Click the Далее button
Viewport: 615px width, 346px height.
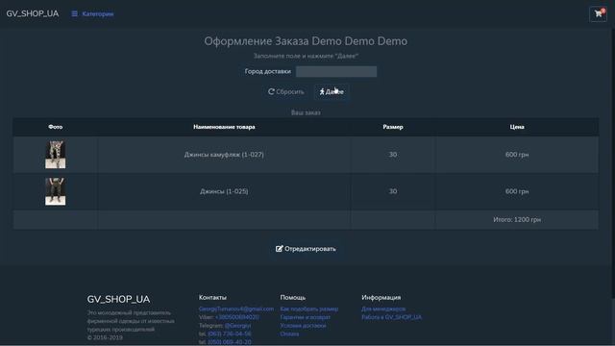coord(332,92)
